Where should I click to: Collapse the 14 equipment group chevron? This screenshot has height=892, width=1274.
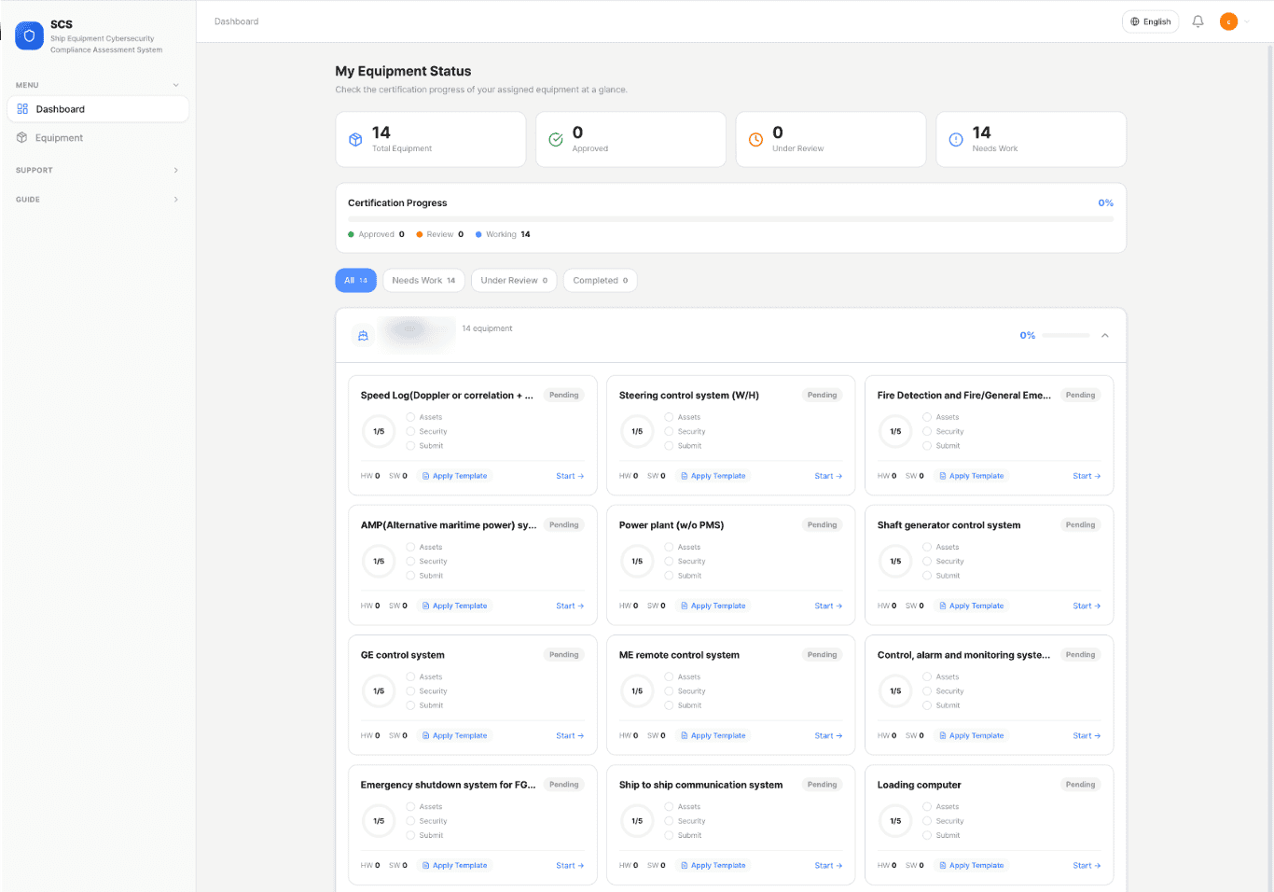[1104, 335]
